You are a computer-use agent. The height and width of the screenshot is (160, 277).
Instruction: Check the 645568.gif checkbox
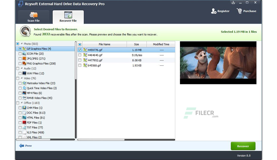[x=80, y=65]
